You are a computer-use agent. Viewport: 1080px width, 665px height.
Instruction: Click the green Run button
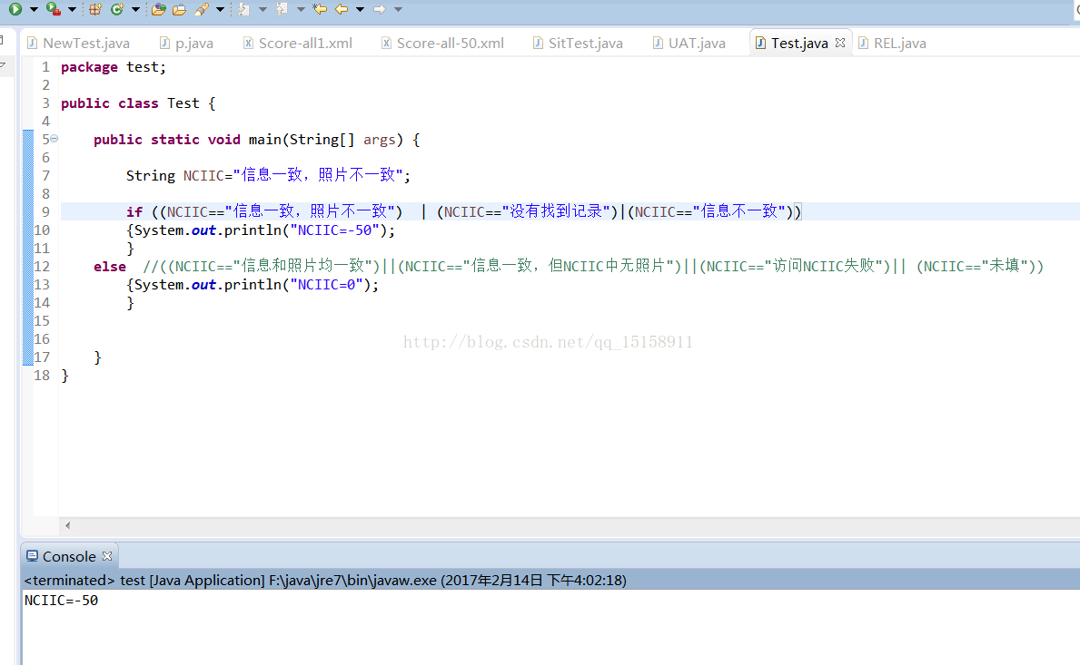click(15, 9)
